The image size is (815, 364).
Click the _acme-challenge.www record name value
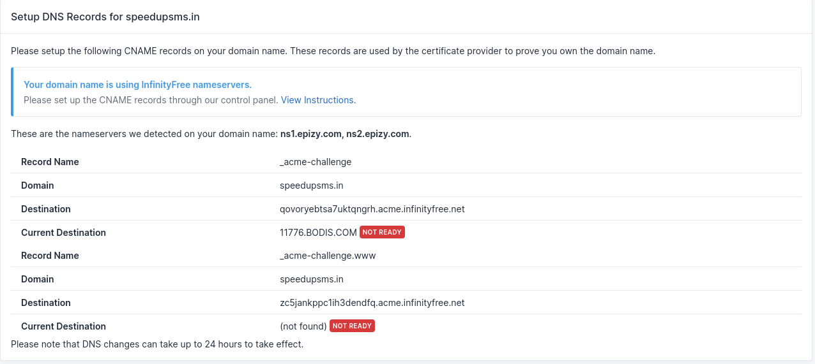pos(328,256)
